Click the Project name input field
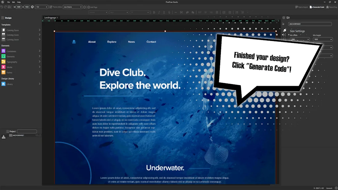 coord(26,131)
